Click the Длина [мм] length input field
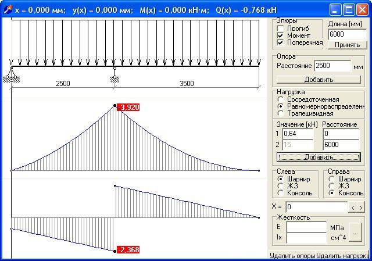 tap(345, 34)
